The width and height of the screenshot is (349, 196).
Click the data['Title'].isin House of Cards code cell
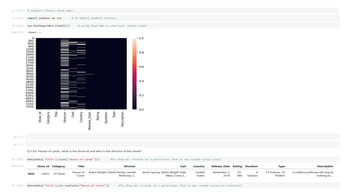(183, 160)
